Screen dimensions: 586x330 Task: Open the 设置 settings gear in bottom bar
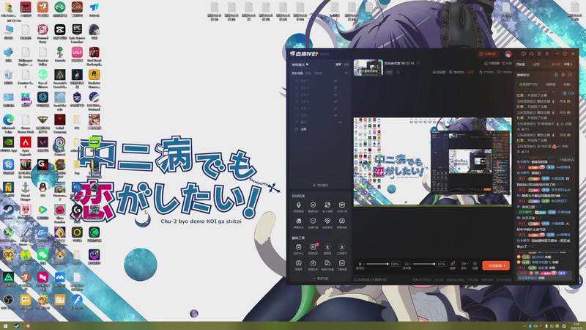click(475, 265)
